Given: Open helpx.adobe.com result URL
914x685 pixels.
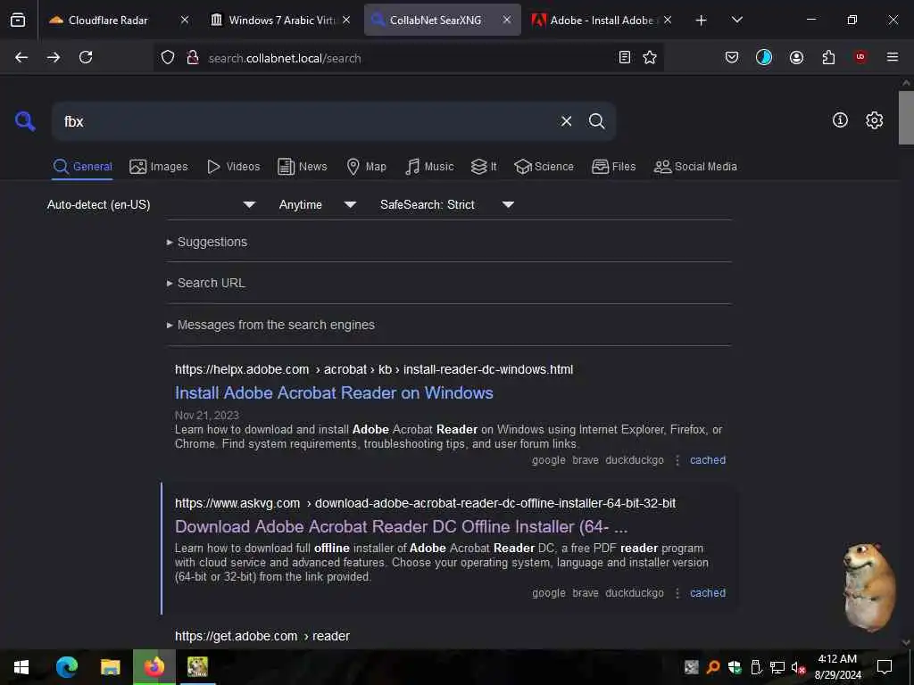Looking at the screenshot, I should coord(374,369).
